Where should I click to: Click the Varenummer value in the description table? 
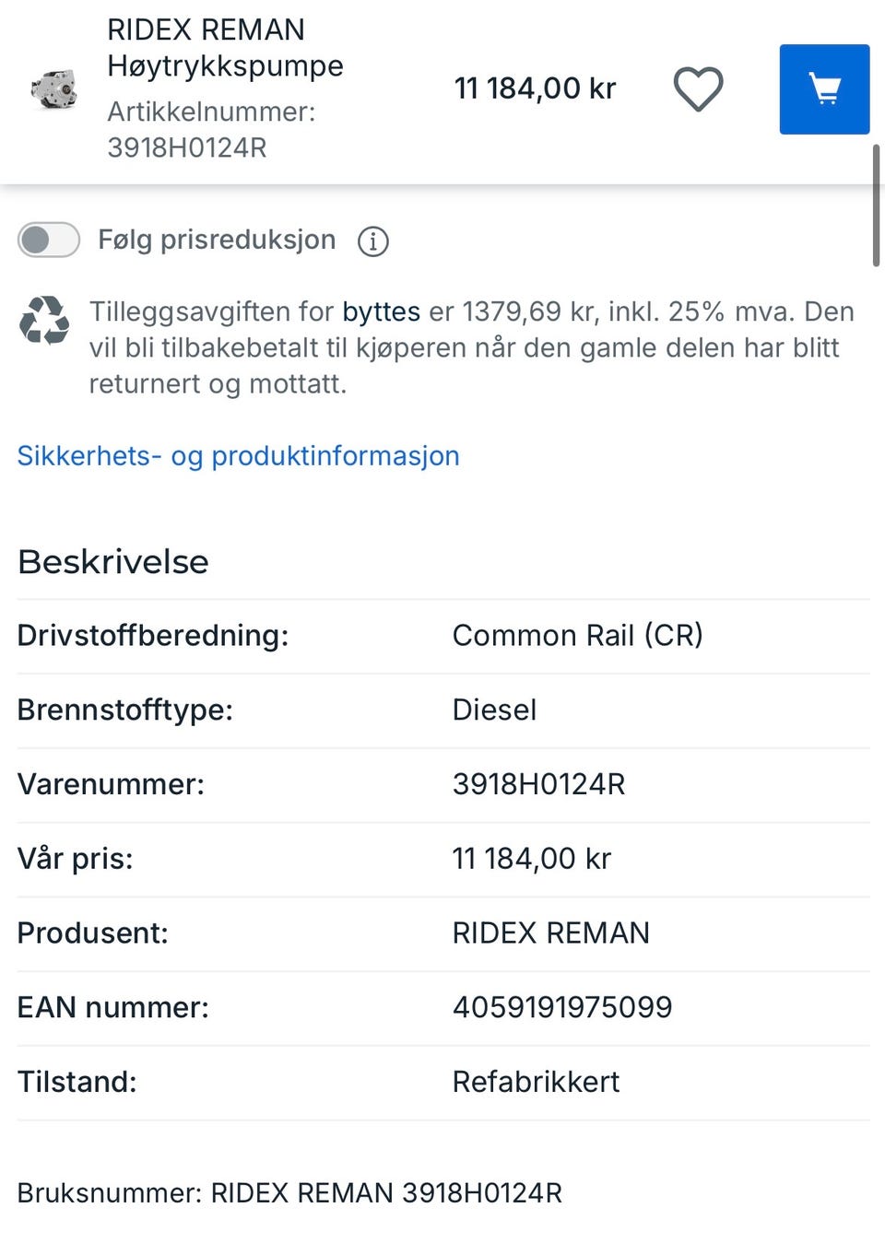(538, 784)
